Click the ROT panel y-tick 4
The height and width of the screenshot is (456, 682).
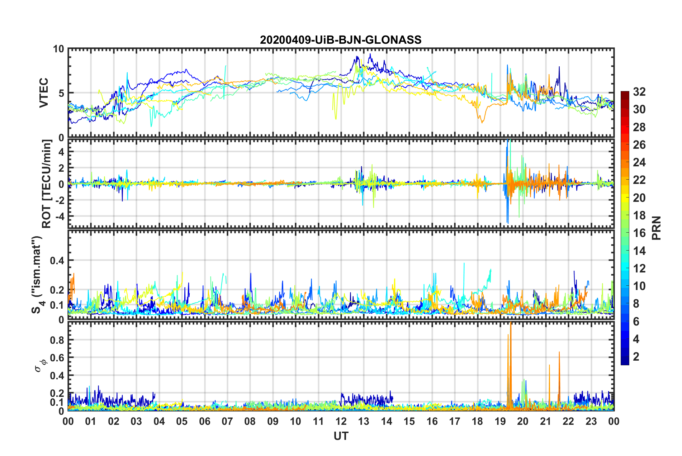tap(61, 152)
